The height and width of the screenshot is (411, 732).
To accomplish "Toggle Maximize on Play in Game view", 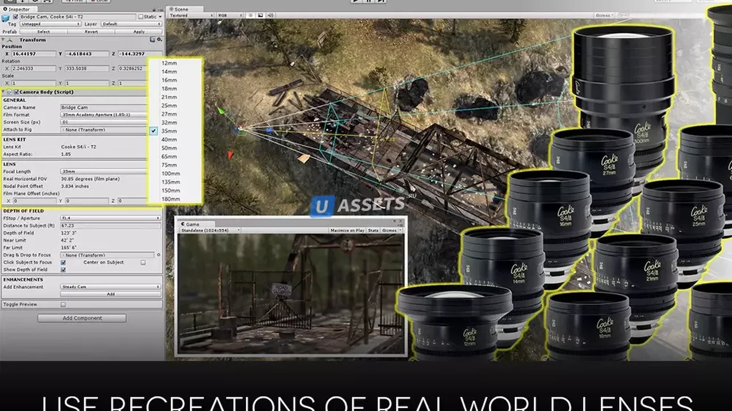I will coord(347,231).
